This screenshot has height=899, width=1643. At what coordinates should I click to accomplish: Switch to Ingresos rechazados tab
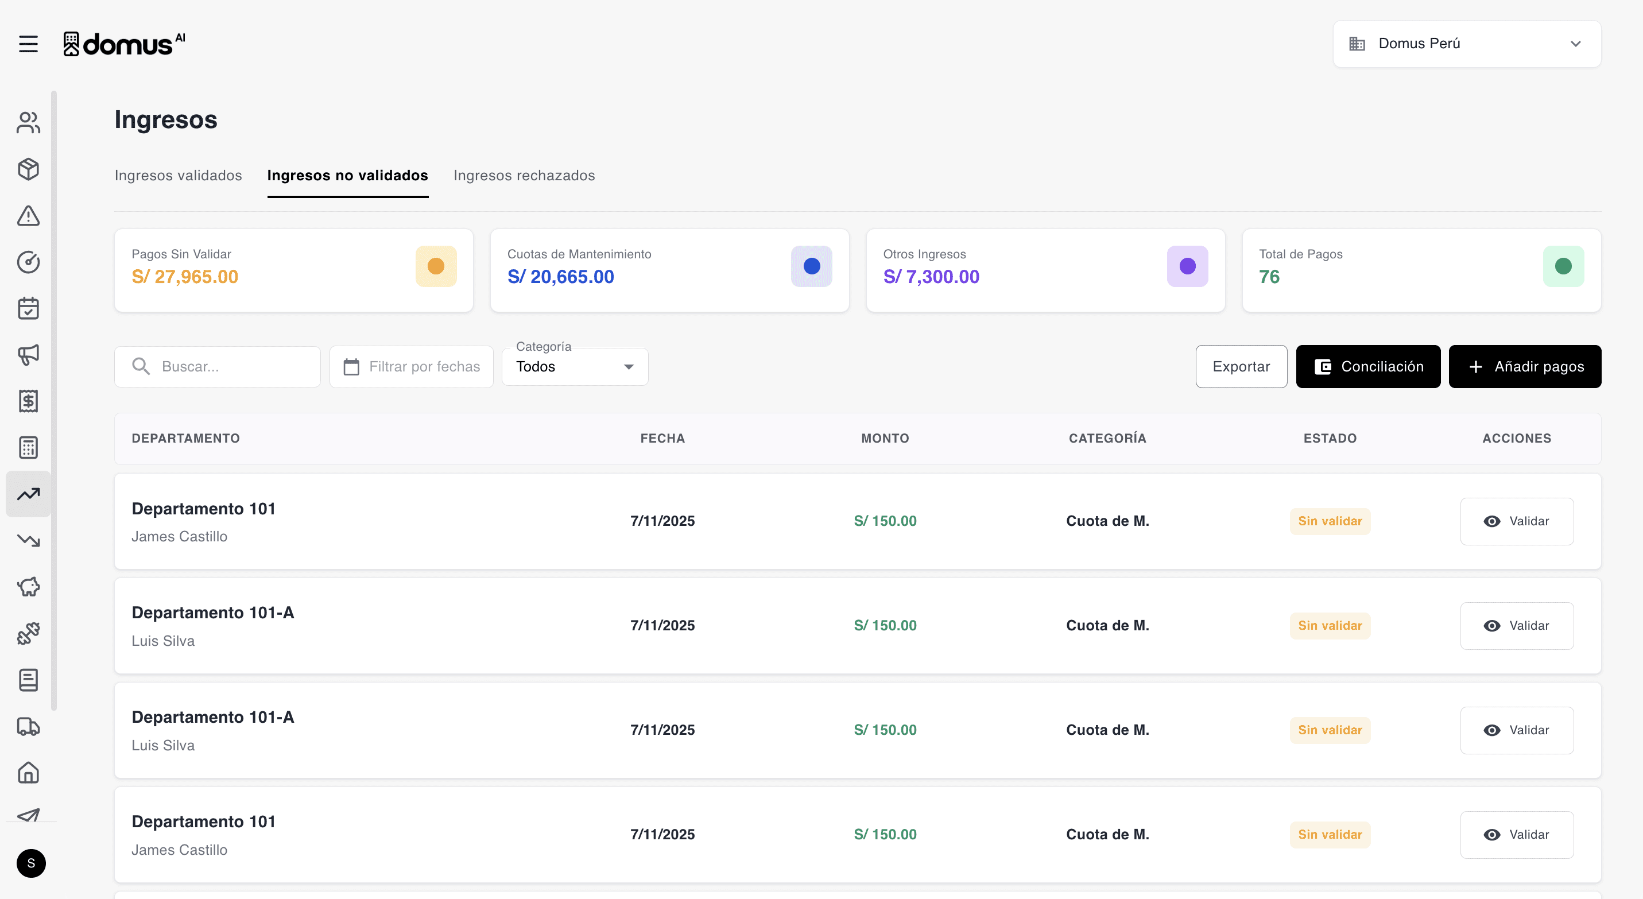point(524,175)
